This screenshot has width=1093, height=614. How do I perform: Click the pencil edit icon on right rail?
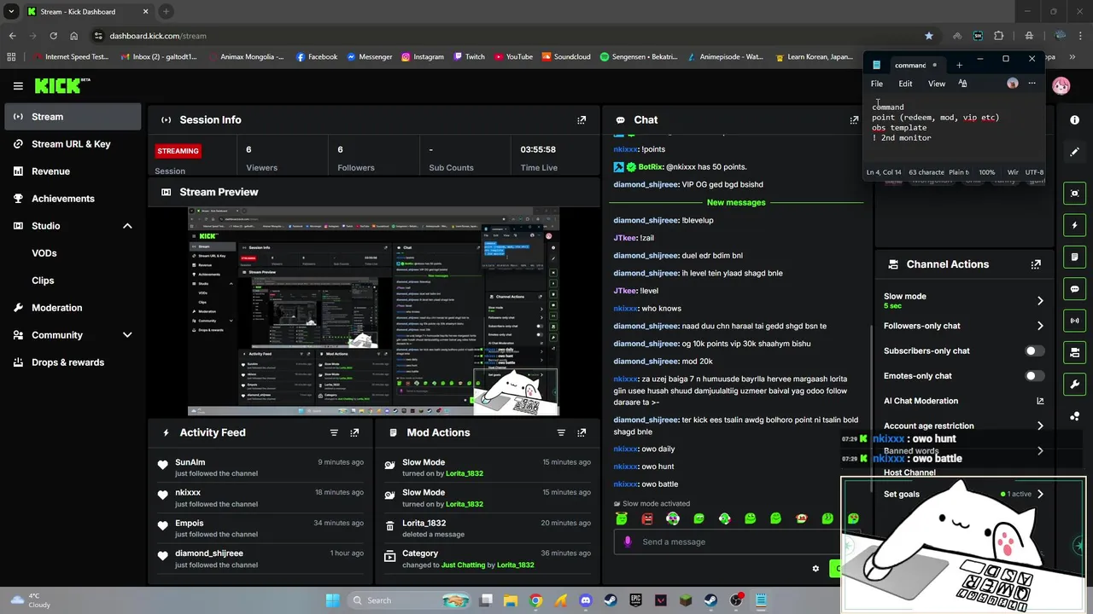point(1075,152)
